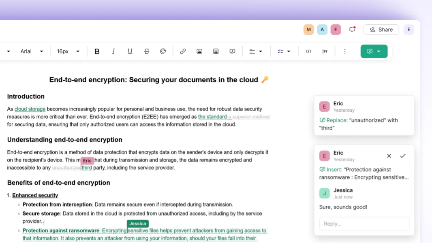
Task: Insert an image using the toolbar
Action: click(199, 51)
